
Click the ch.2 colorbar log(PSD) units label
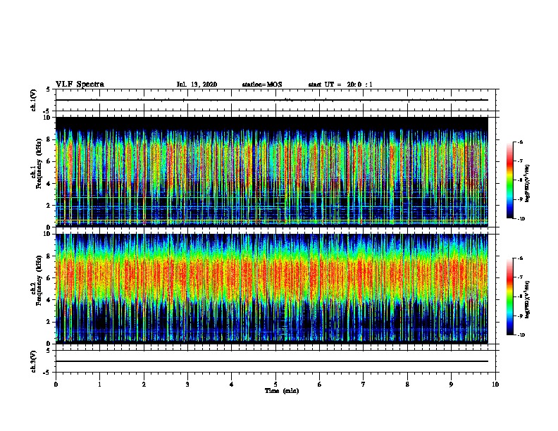pyautogui.click(x=528, y=300)
